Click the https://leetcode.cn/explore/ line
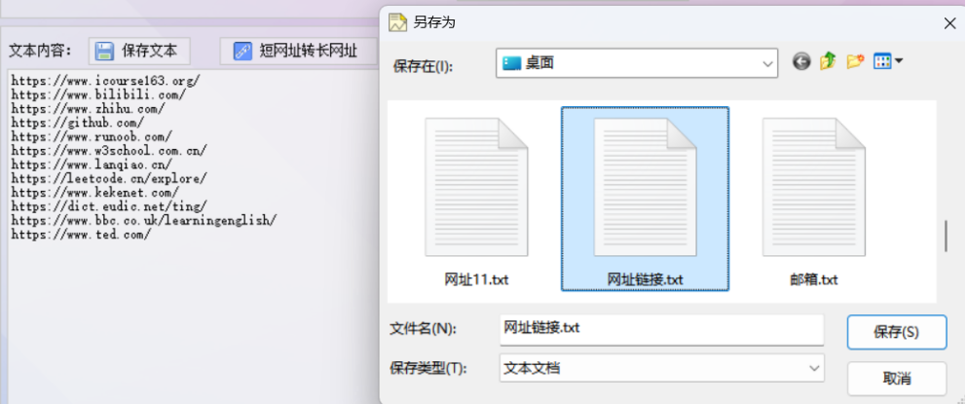 [x=109, y=178]
